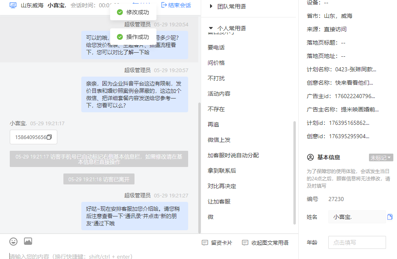Click the 留资卡片 card icon
The width and height of the screenshot is (397, 259).
click(205, 243)
